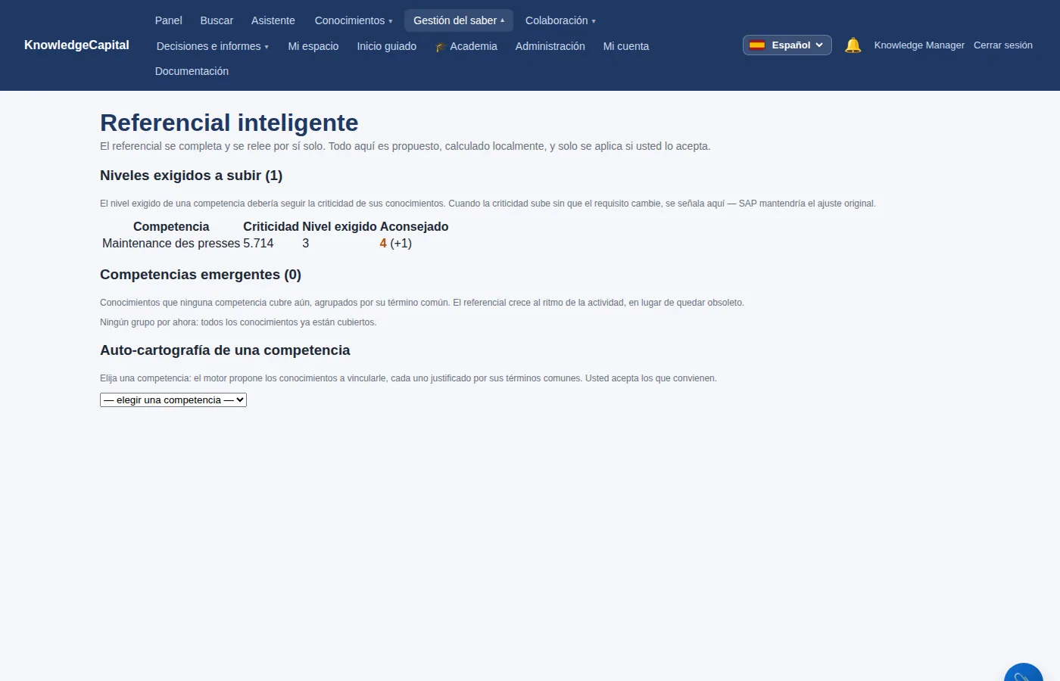Click the criticidad value 5.714
Screen dimensions: 1060x681
258,244
